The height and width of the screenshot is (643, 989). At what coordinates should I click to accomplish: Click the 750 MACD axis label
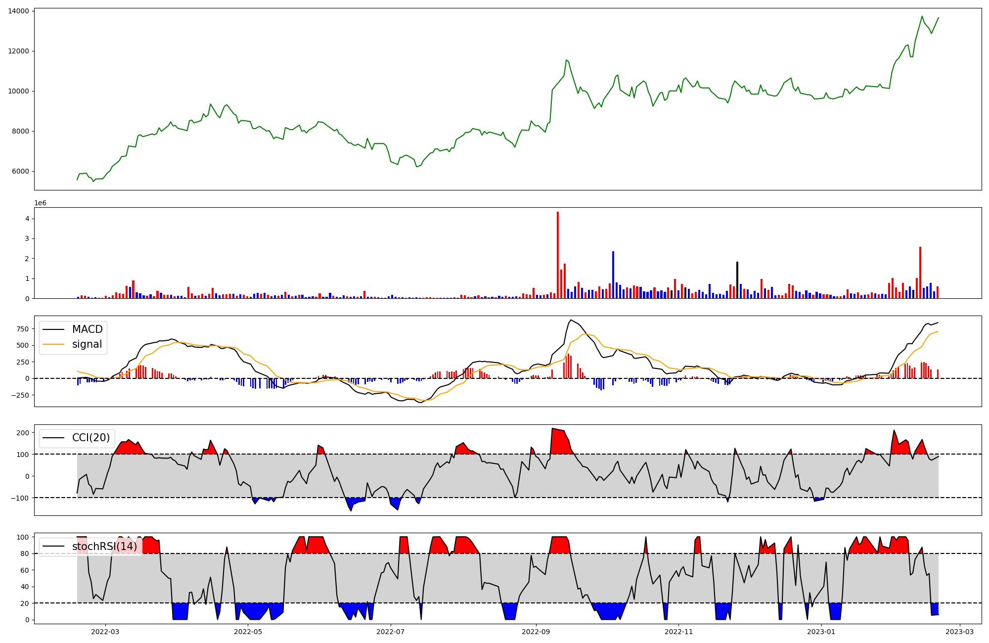[23, 329]
